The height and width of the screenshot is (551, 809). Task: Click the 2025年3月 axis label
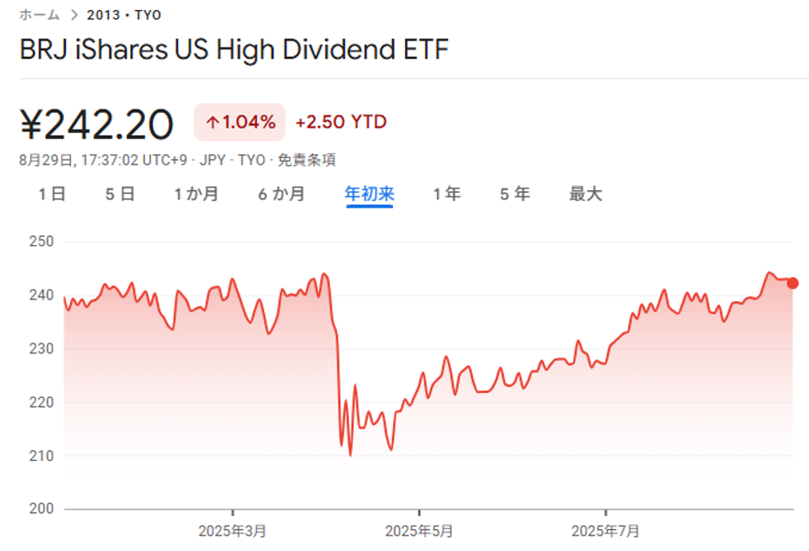(x=232, y=531)
